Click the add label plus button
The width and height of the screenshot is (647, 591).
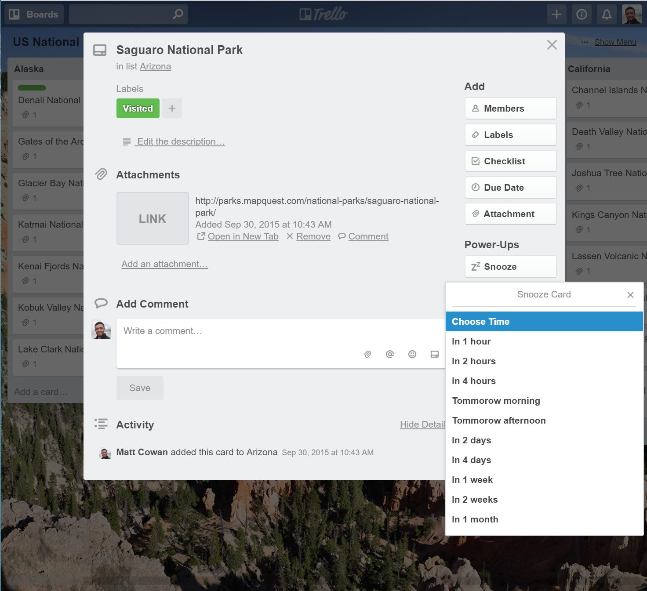coord(172,108)
